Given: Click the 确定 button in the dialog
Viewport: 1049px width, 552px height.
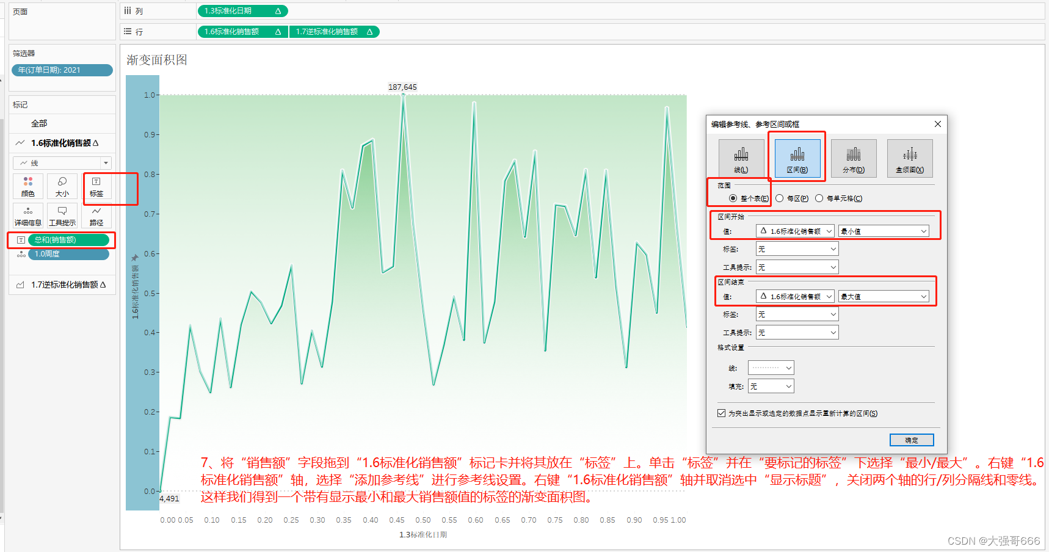Looking at the screenshot, I should click(912, 440).
